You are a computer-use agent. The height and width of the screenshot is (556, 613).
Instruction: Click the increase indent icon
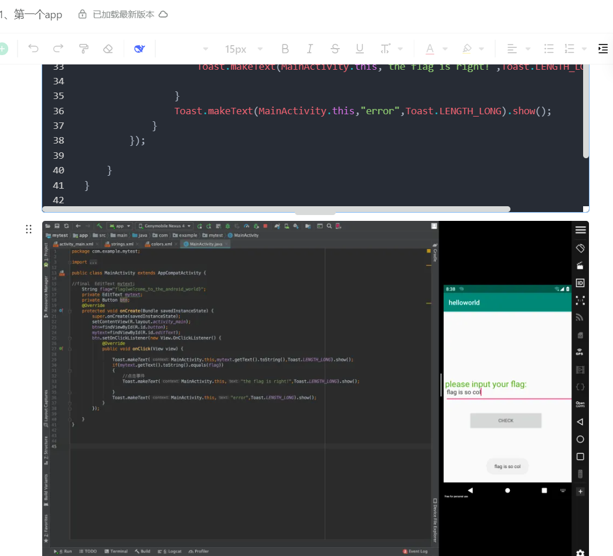[603, 49]
